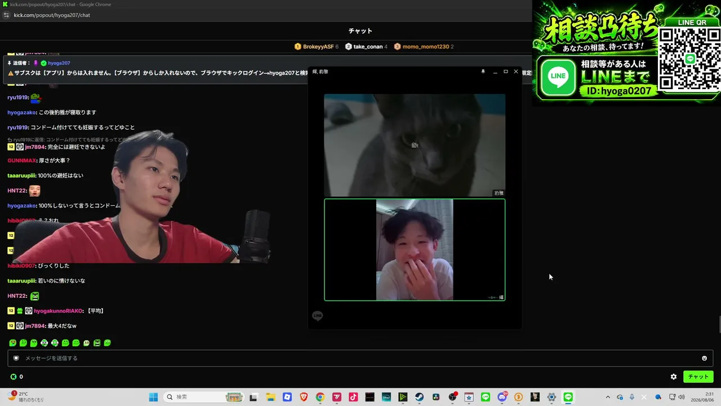Open Steam from taskbar
721x406 pixels.
coord(420,397)
